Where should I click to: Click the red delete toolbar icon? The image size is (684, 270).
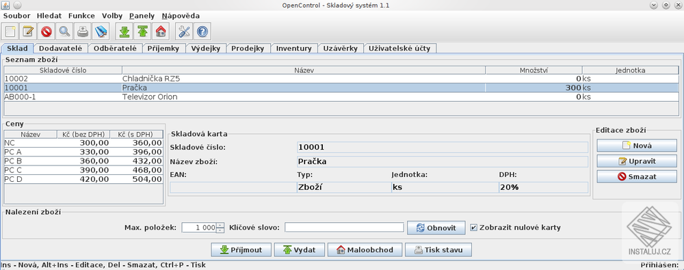point(47,32)
